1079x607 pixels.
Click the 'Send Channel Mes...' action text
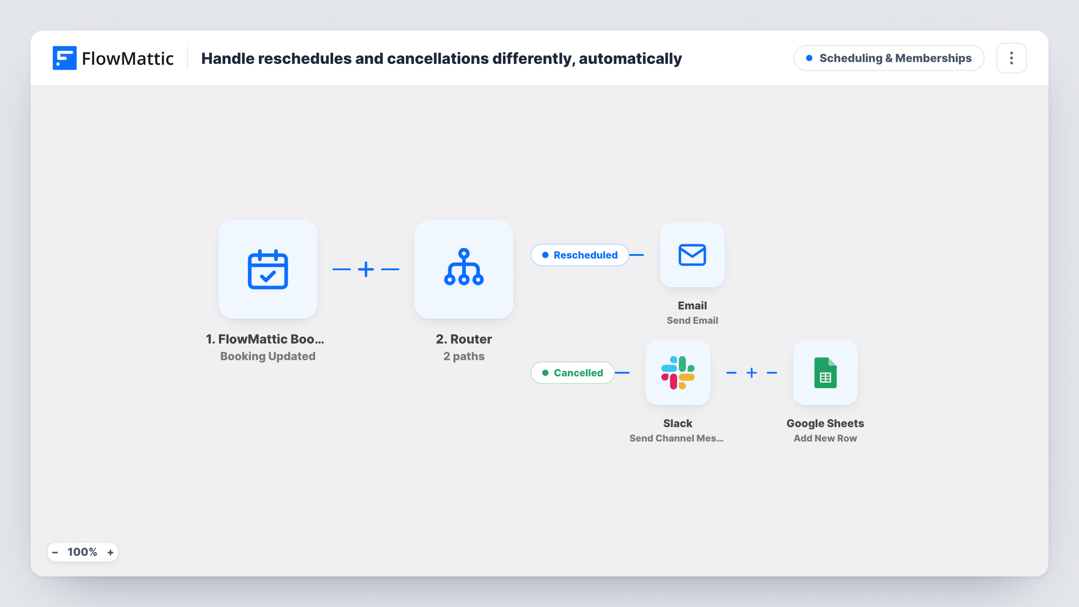tap(677, 438)
